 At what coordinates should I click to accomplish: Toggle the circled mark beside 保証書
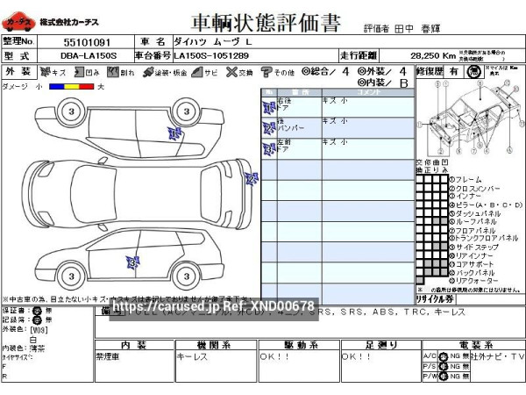[x=37, y=311]
